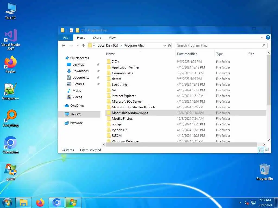Click the horizontal scrollbar right arrow
This screenshot has height=208, width=278.
pos(264,145)
